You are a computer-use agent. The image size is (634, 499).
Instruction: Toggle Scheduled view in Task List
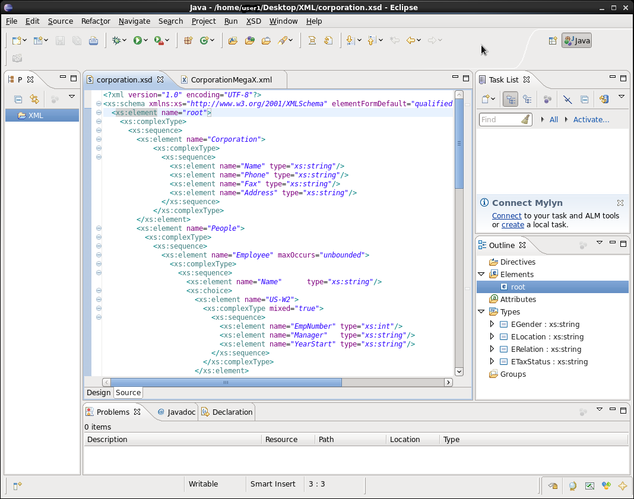(x=527, y=99)
